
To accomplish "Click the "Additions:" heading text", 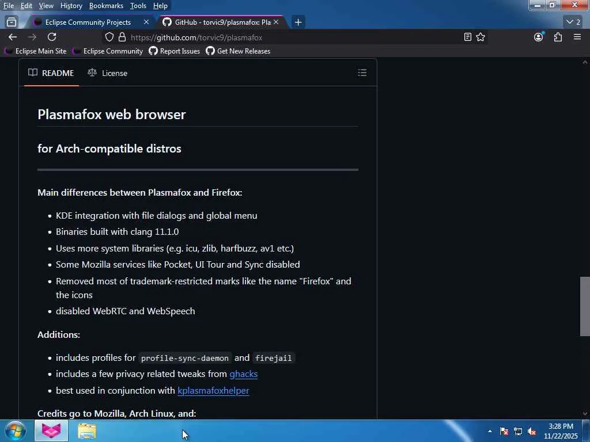I will click(59, 334).
